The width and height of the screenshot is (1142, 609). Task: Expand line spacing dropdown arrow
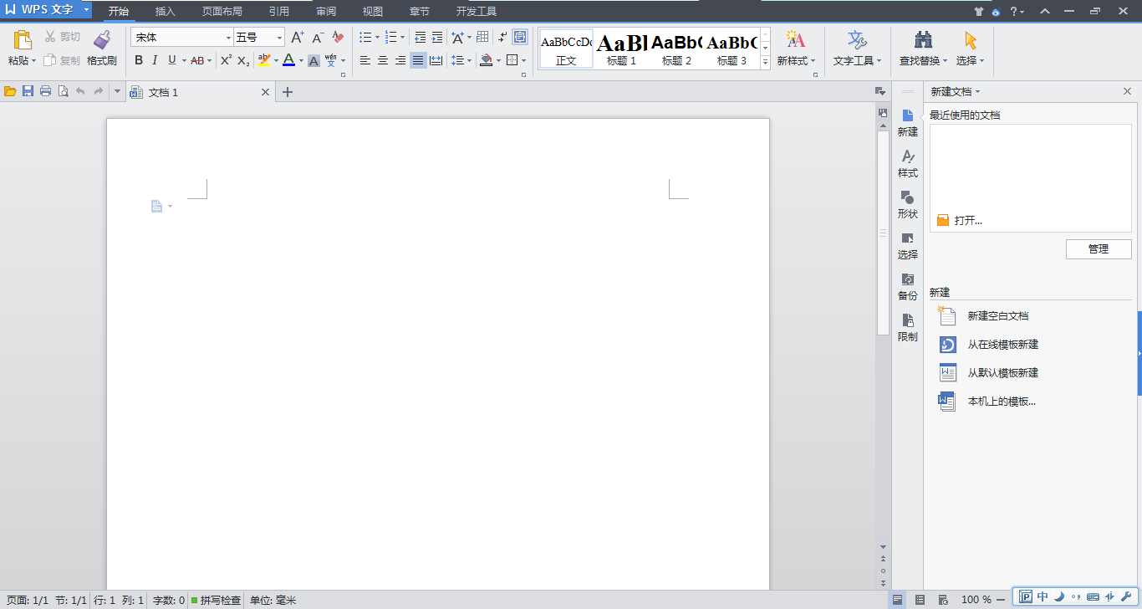[469, 60]
